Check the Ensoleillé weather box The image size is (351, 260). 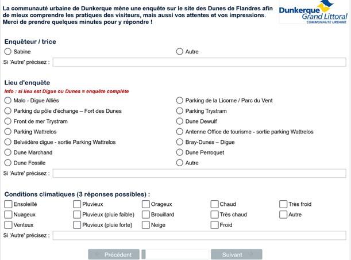pos(8,204)
